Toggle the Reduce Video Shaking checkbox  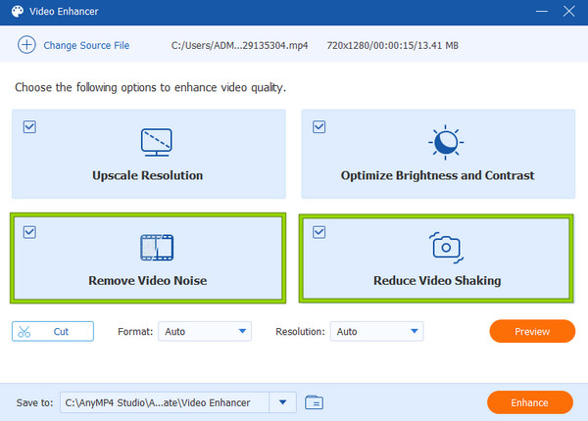[319, 232]
